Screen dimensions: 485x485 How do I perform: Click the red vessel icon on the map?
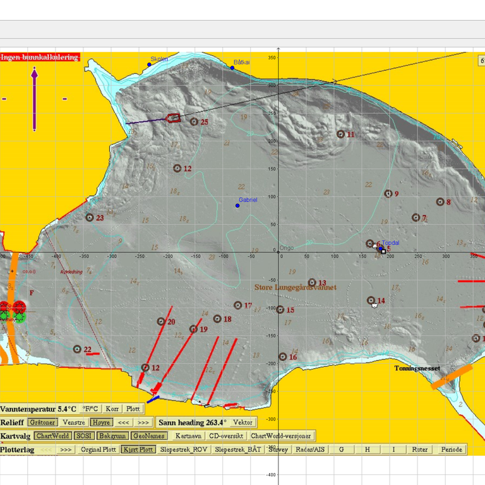click(x=174, y=117)
